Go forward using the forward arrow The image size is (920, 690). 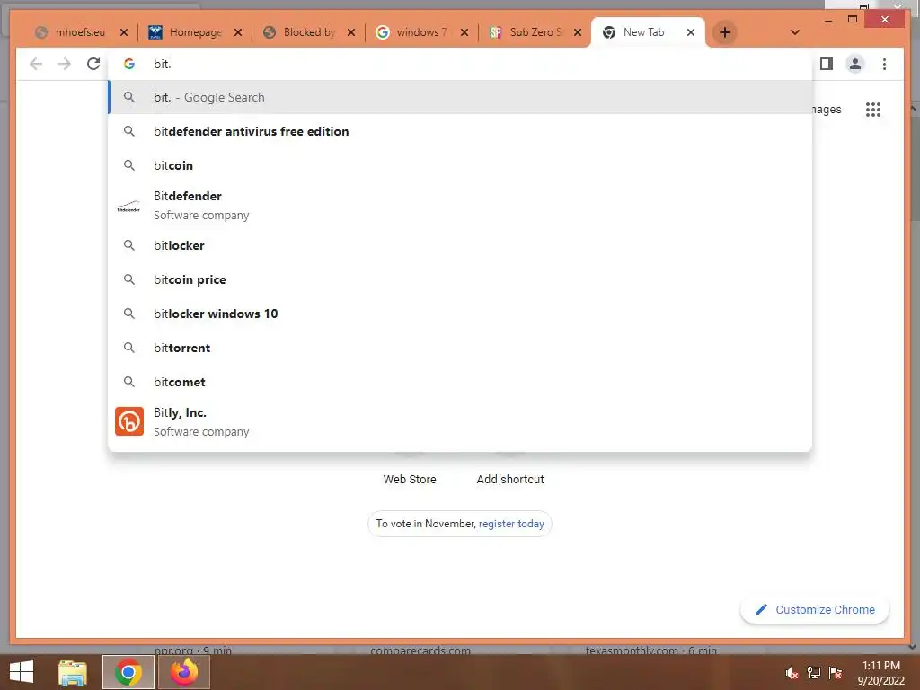pyautogui.click(x=65, y=64)
